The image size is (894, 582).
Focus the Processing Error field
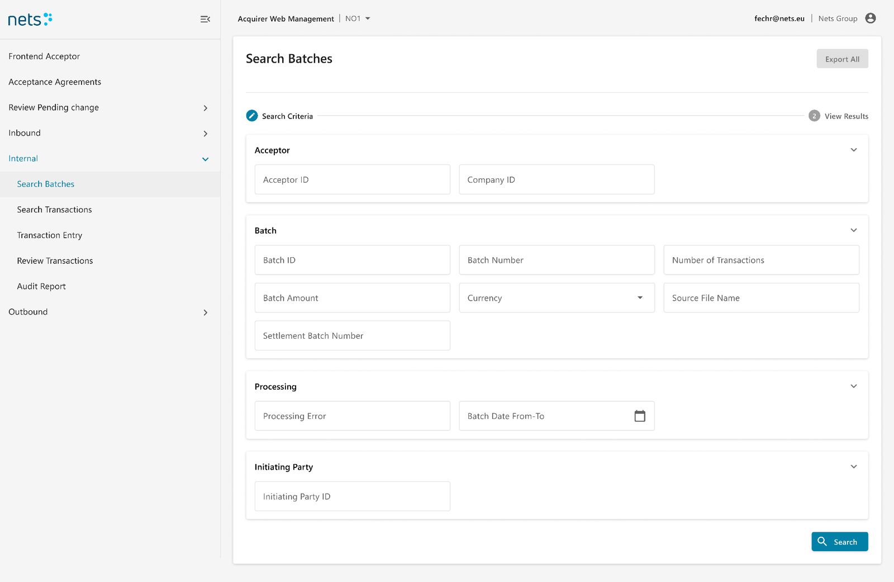pyautogui.click(x=353, y=416)
